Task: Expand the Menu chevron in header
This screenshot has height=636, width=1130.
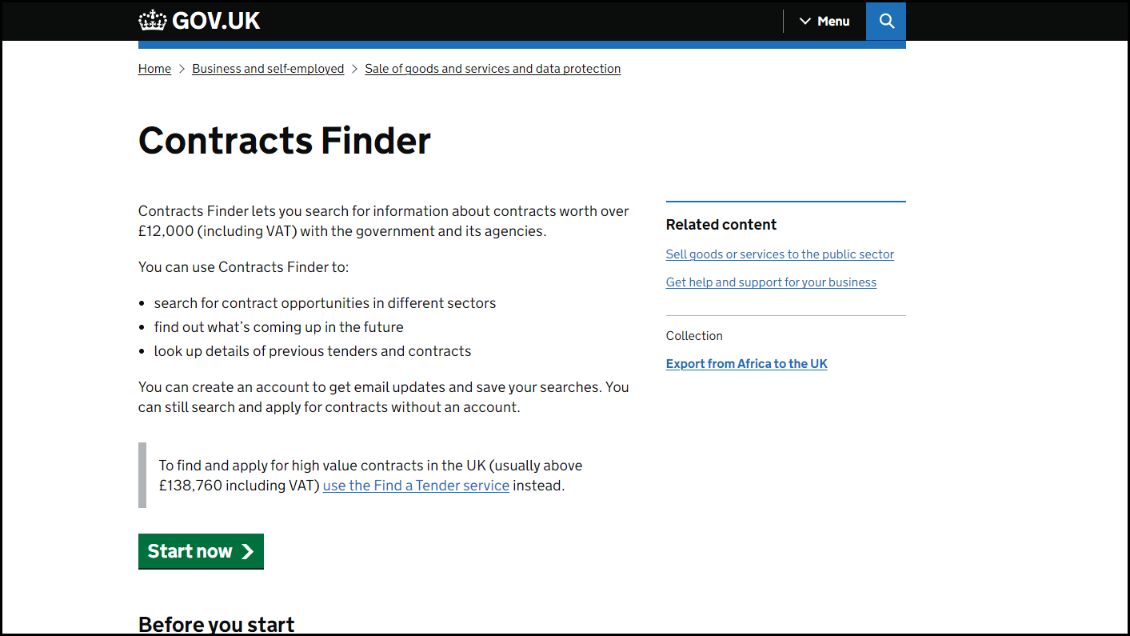Action: coord(805,22)
